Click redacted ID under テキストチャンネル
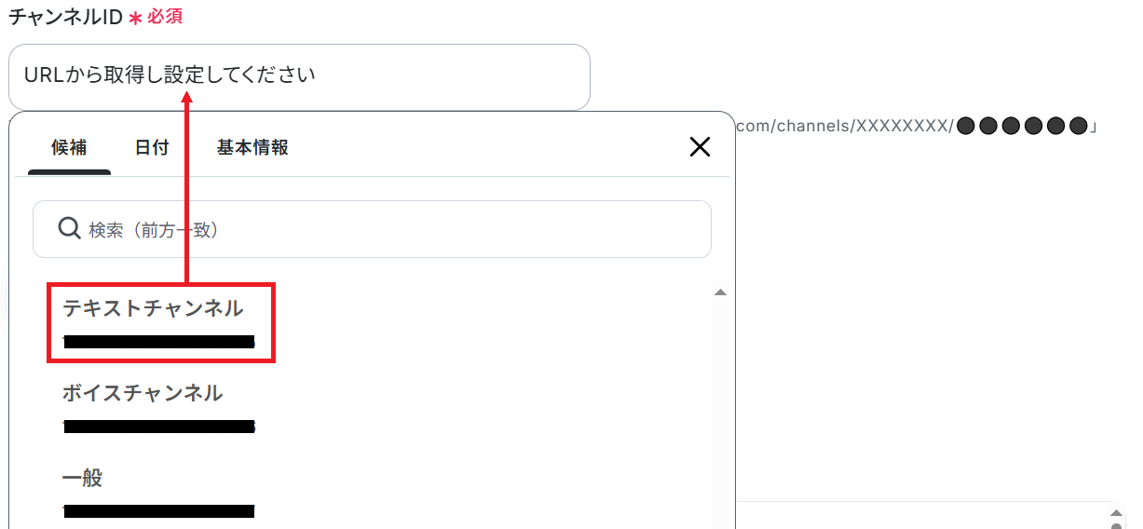 (x=159, y=342)
